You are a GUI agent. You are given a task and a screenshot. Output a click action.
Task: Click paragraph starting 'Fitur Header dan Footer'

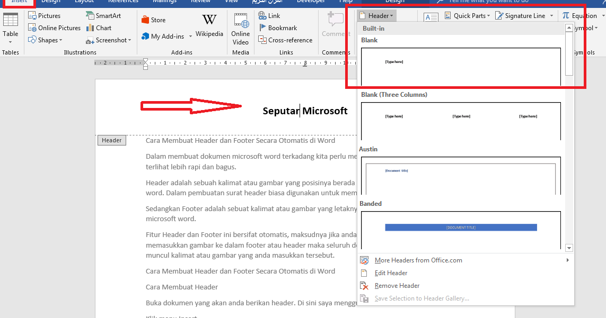(251, 244)
